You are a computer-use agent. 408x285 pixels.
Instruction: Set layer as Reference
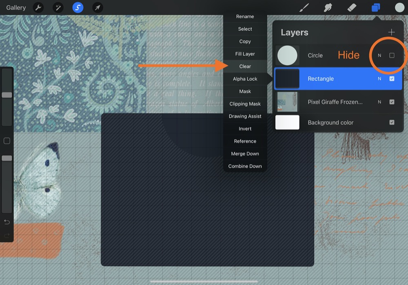pyautogui.click(x=245, y=141)
